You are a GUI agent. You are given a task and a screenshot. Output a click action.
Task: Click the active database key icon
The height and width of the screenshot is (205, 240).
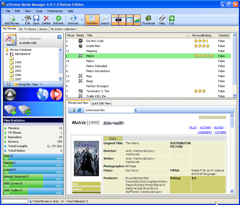(10, 40)
